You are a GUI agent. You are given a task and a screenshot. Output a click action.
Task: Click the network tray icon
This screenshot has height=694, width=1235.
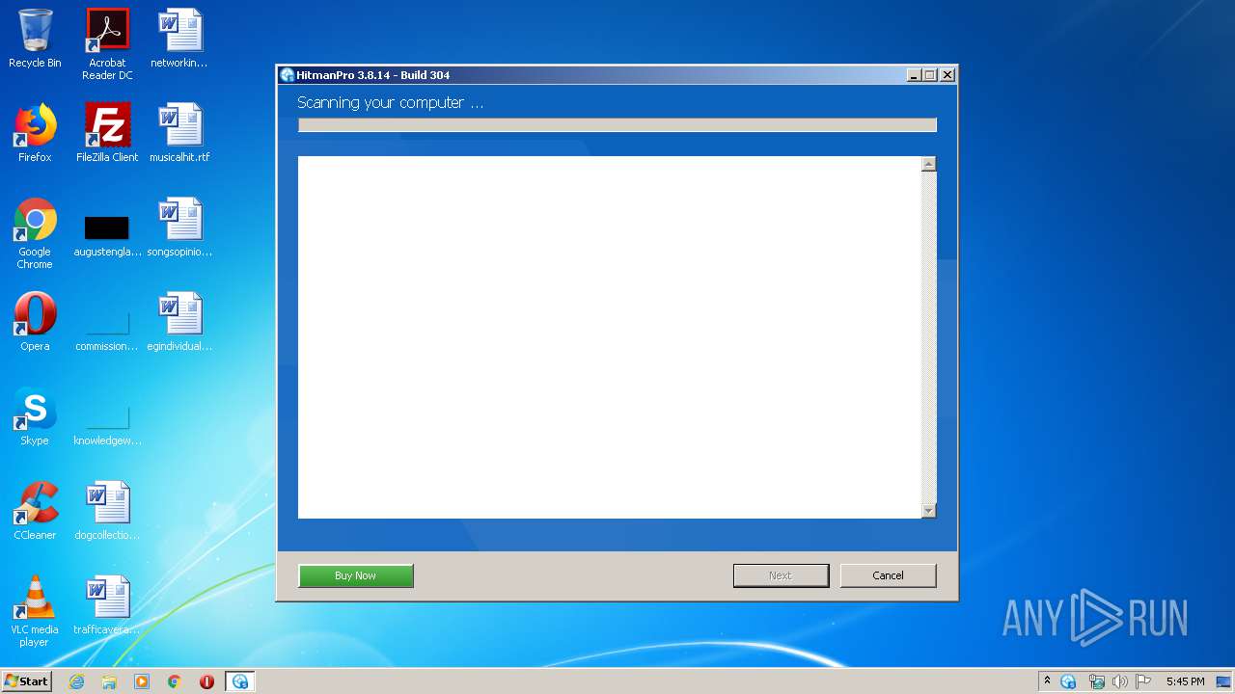coord(1096,681)
